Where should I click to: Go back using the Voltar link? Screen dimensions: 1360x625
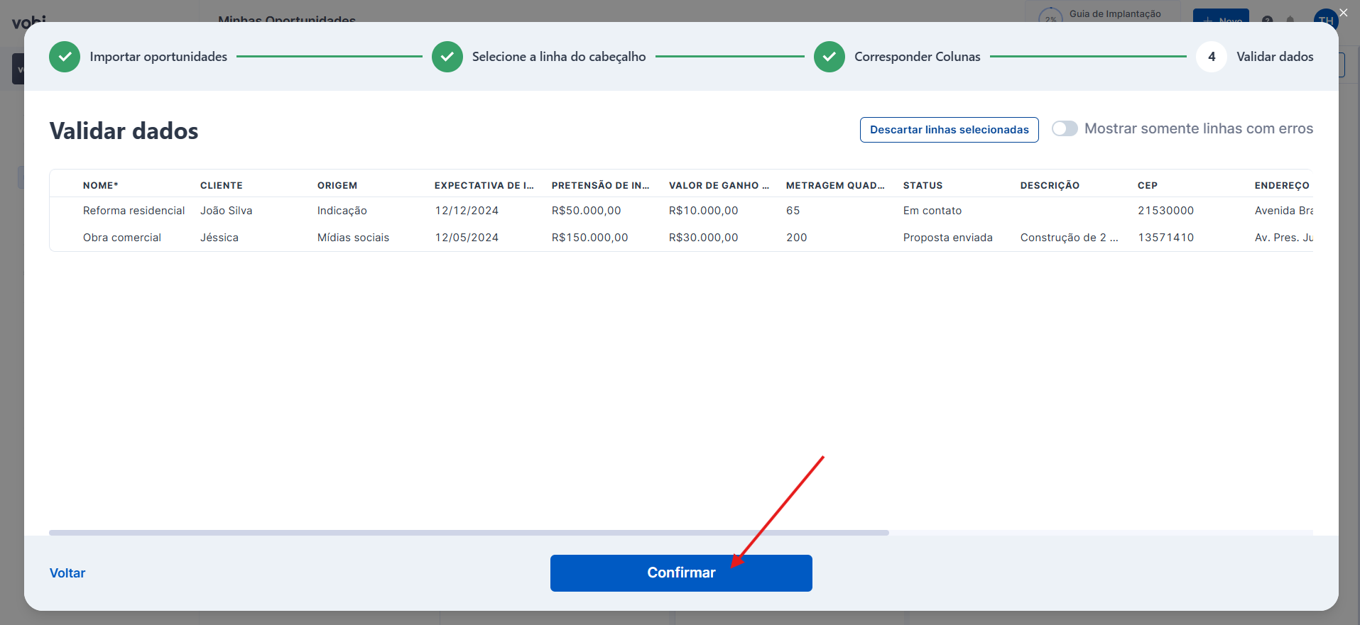(67, 573)
